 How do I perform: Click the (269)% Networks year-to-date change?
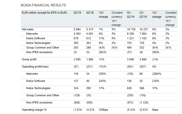click(x=157, y=74)
